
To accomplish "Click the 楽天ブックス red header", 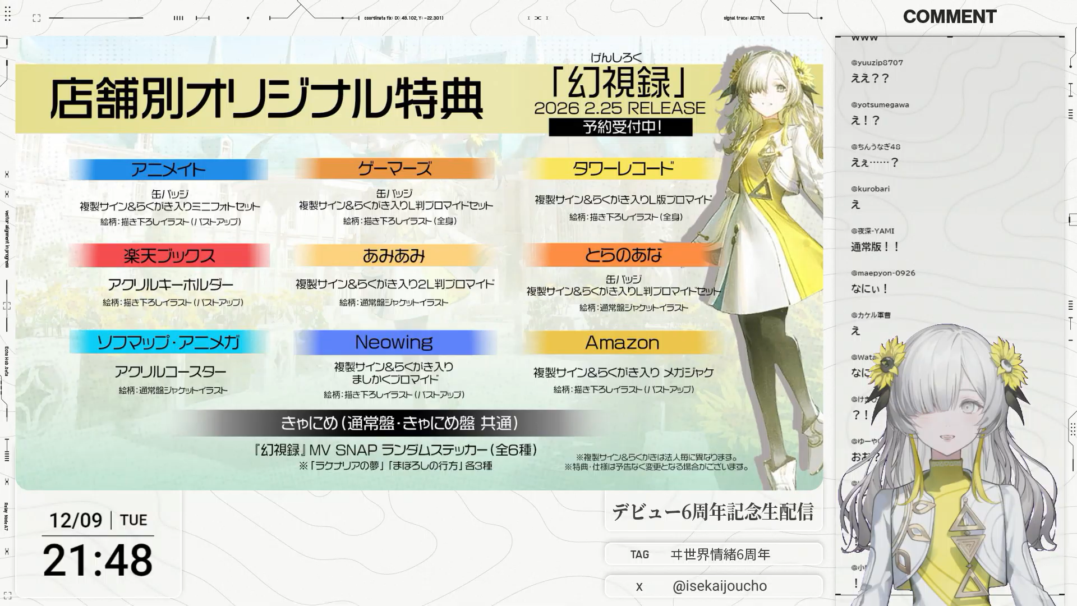I will click(x=169, y=256).
